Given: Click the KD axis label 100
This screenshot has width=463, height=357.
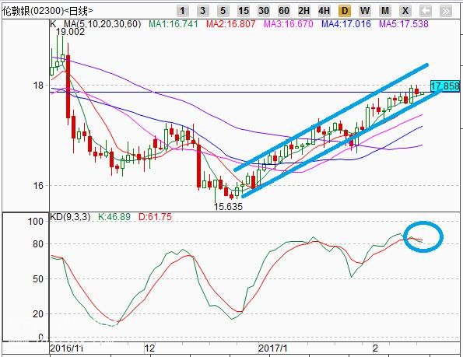Looking at the screenshot, I should point(36,222).
